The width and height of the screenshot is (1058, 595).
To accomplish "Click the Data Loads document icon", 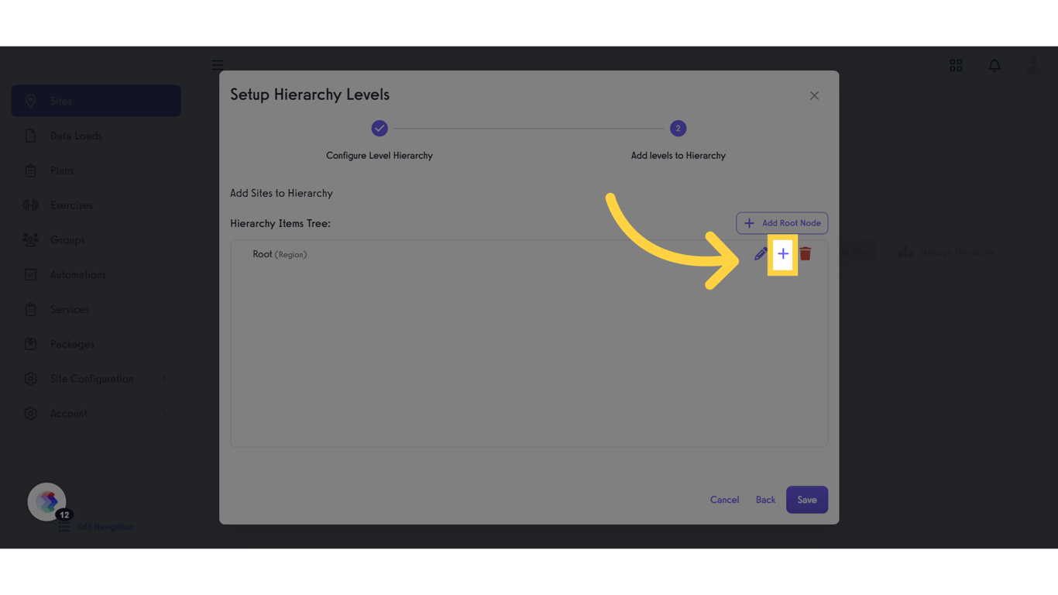I will pyautogui.click(x=30, y=136).
